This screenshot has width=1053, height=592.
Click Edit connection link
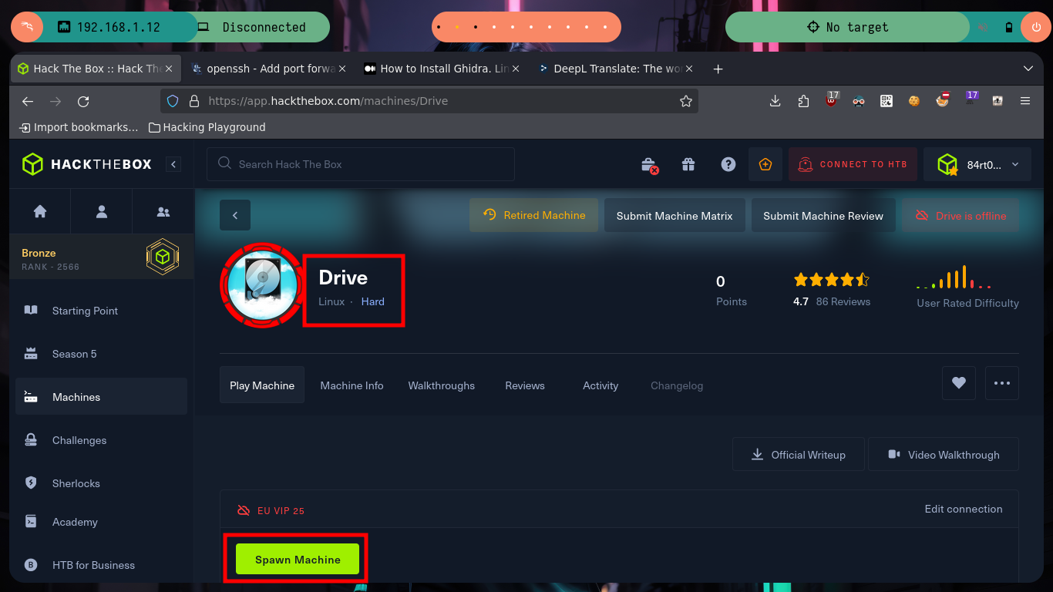point(964,509)
